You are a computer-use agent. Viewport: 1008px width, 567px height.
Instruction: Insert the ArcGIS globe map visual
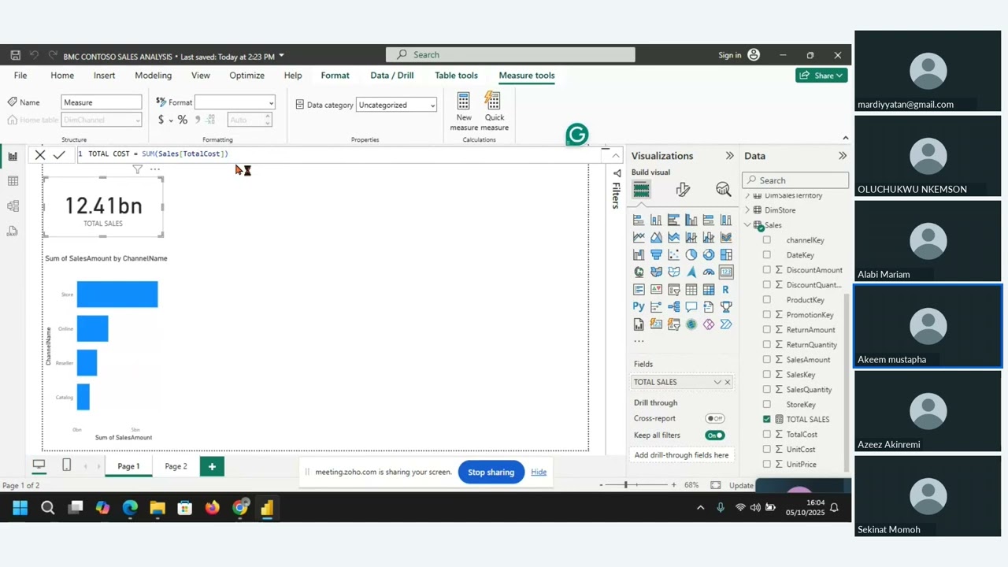[691, 324]
